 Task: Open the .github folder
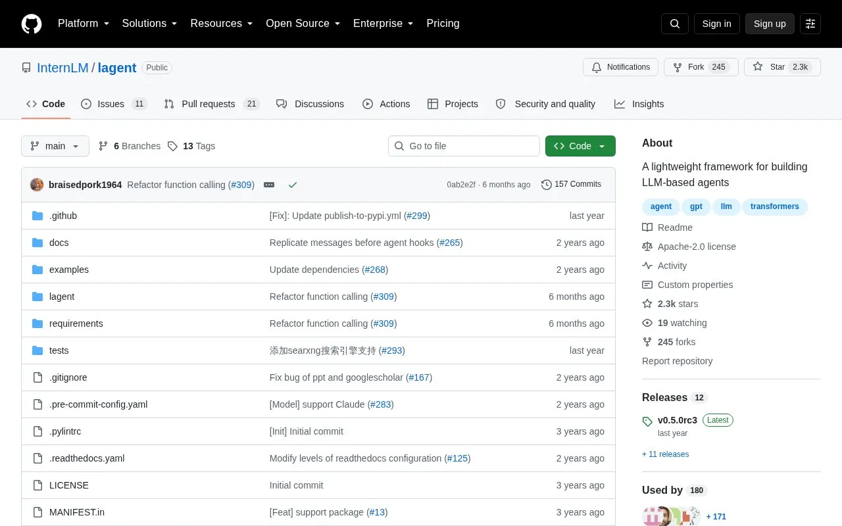63,216
